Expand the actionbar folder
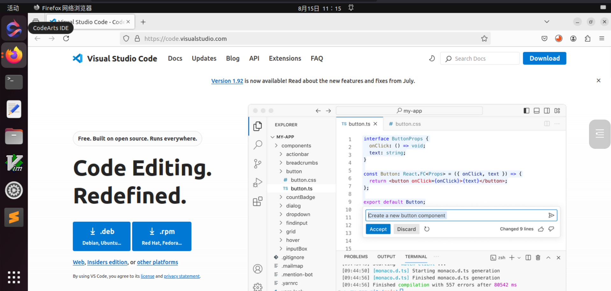This screenshot has width=611, height=291. [281, 154]
